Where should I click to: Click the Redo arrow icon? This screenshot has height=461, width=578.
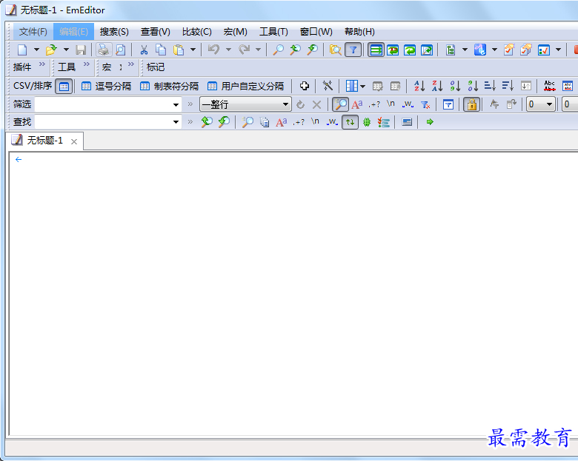coord(244,50)
